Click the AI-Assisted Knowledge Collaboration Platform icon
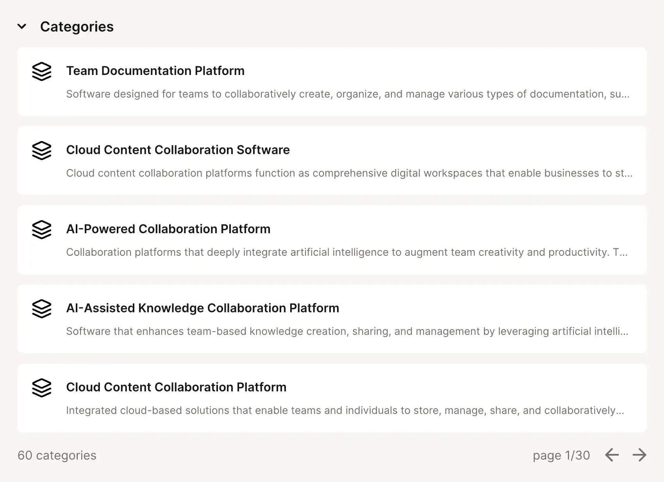Screen dimensions: 664x482 pos(41,309)
